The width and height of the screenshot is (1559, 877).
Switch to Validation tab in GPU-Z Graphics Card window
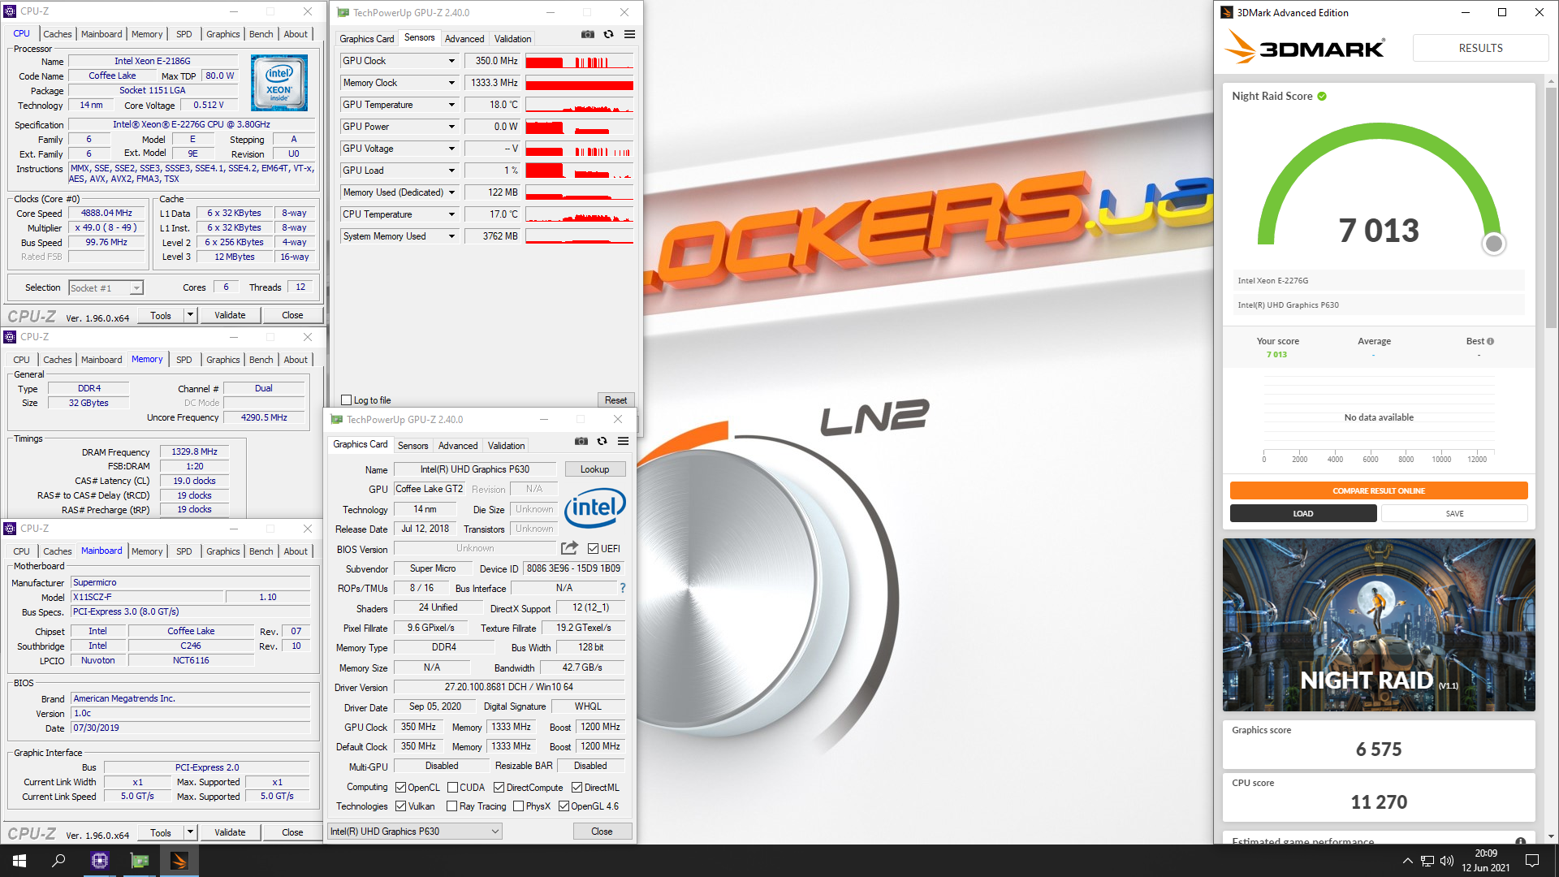pyautogui.click(x=506, y=446)
